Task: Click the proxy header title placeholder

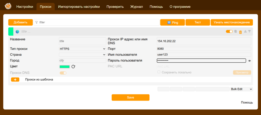Action: coord(26,32)
